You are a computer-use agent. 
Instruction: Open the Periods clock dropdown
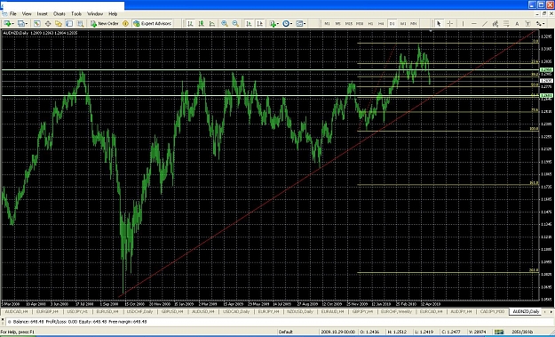click(287, 23)
